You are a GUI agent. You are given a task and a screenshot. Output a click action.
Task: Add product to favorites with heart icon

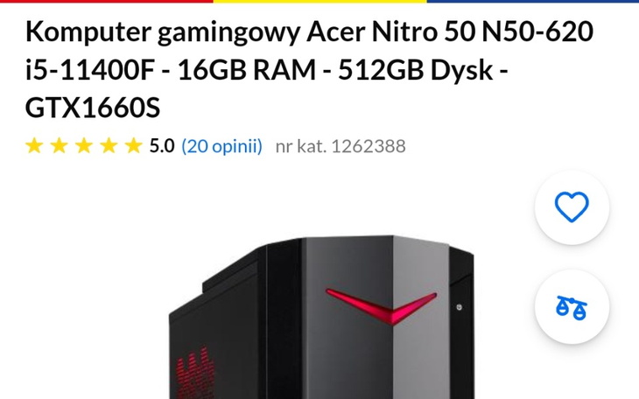(x=572, y=207)
